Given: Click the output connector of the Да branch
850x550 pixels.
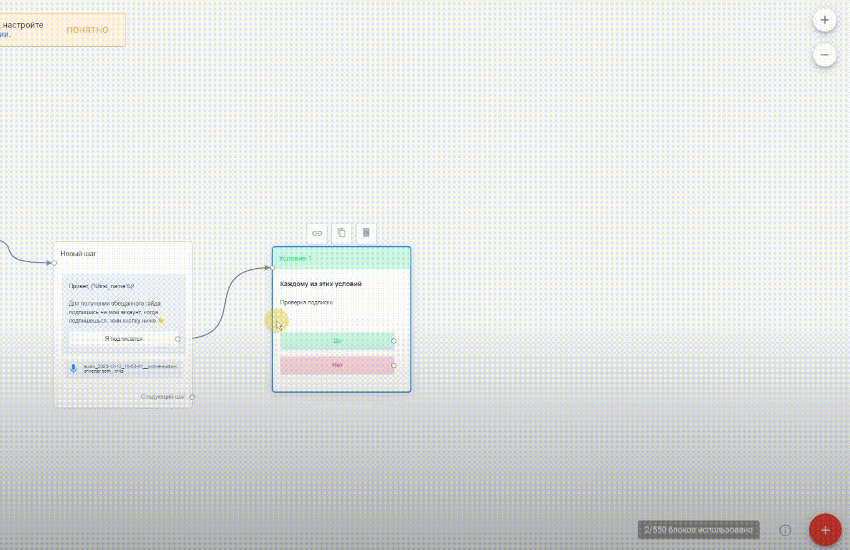Looking at the screenshot, I should click(x=394, y=341).
